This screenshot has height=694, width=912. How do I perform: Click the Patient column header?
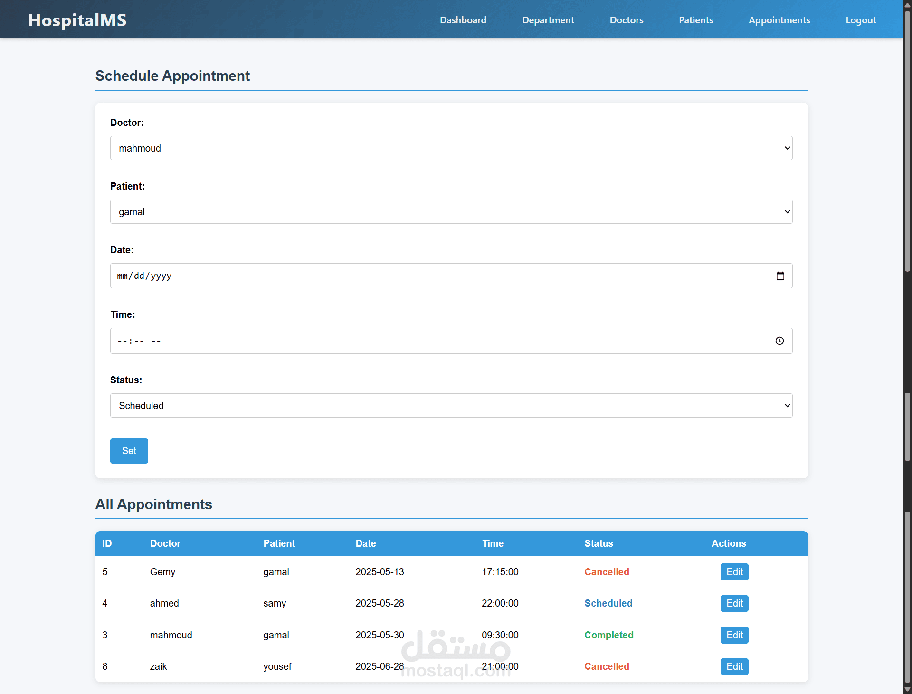click(x=279, y=543)
